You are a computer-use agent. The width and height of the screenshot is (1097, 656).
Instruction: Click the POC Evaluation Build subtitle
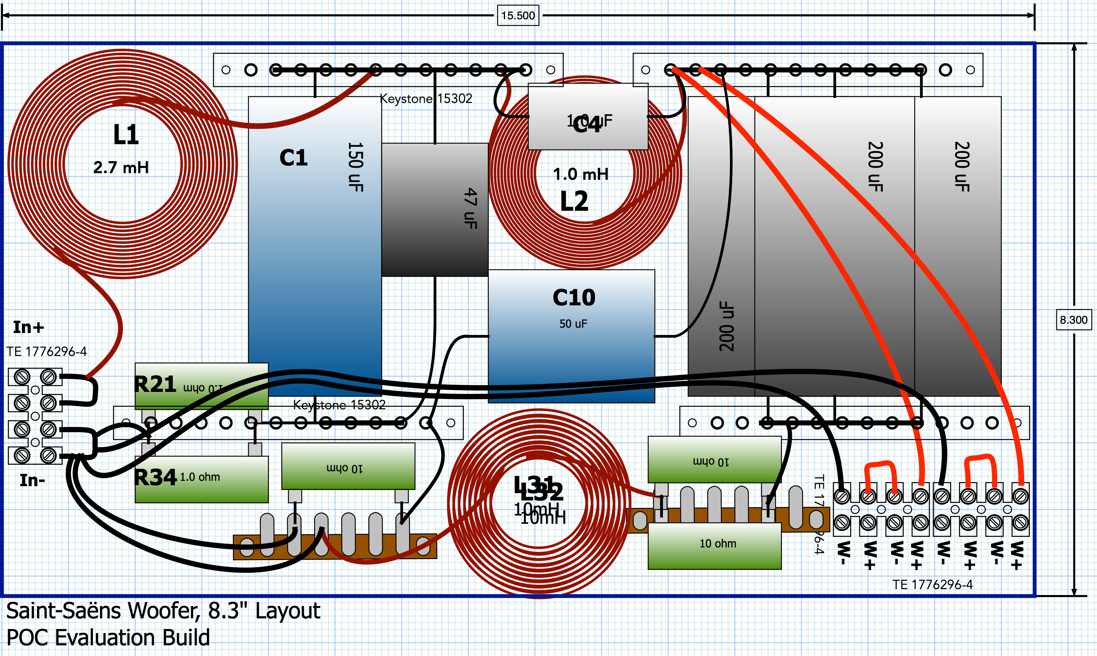108,637
